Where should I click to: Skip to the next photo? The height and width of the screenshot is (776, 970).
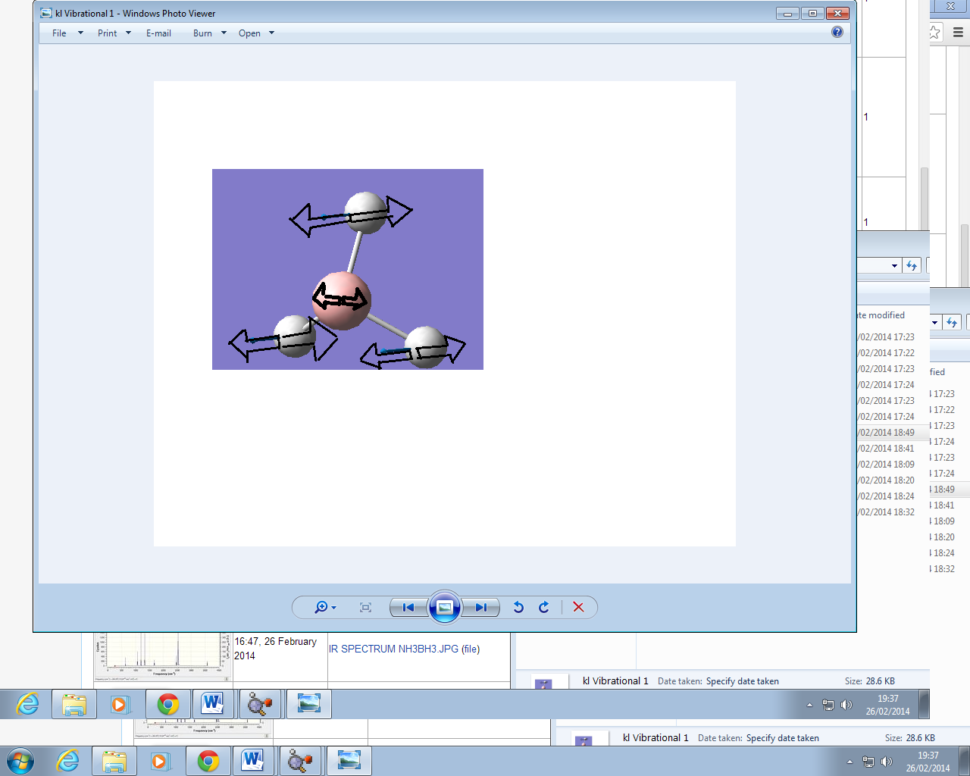pos(481,607)
